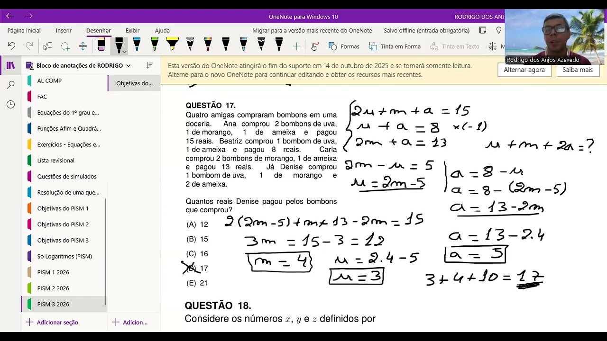Choose the gray pencil tool
The height and width of the screenshot is (341, 607).
190,45
